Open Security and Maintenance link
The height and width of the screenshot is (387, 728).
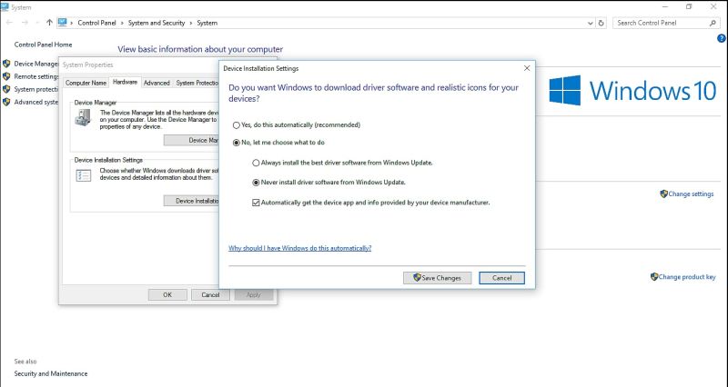pyautogui.click(x=51, y=373)
